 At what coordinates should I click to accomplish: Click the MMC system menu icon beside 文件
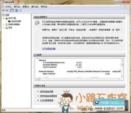tap(3, 7)
